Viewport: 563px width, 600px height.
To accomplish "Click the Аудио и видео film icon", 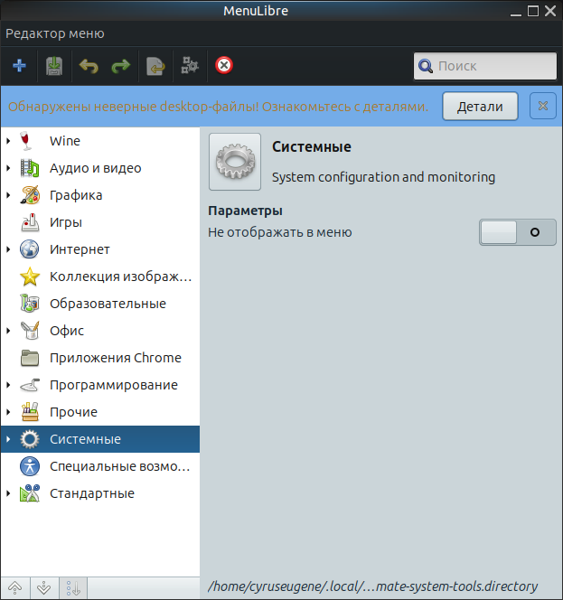I will (30, 168).
